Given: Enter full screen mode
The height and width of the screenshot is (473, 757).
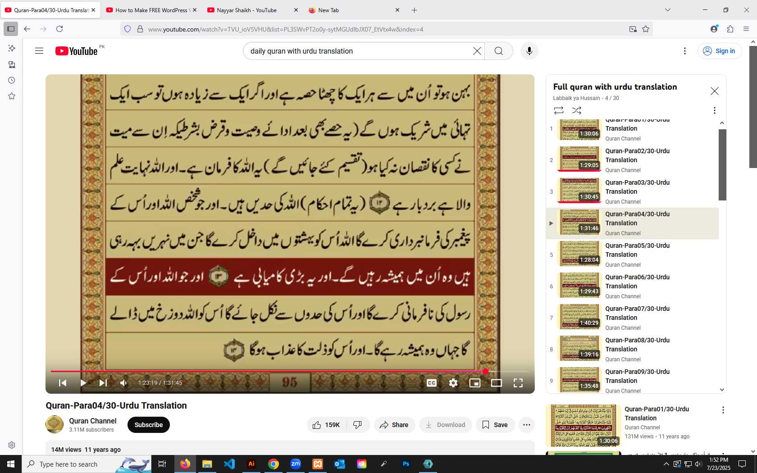Looking at the screenshot, I should [518, 383].
